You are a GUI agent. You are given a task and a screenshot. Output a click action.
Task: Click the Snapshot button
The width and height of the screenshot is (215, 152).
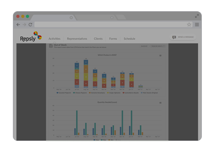pos(144,46)
